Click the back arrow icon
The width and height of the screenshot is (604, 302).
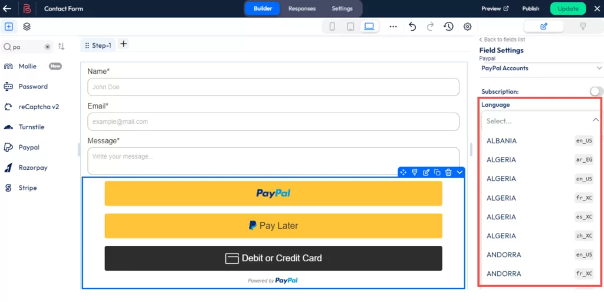click(7, 8)
